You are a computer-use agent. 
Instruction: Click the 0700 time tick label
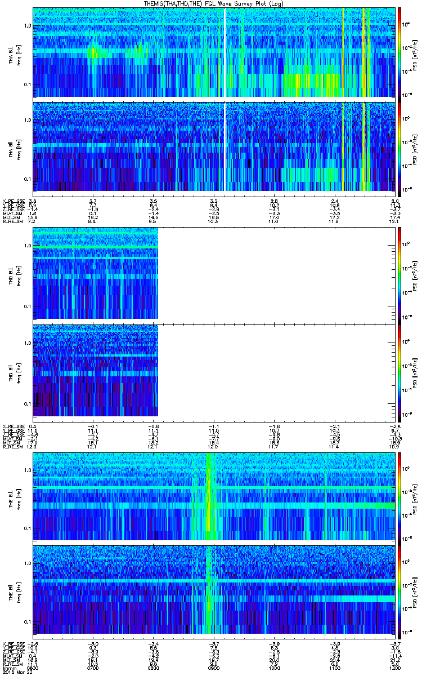(93, 668)
